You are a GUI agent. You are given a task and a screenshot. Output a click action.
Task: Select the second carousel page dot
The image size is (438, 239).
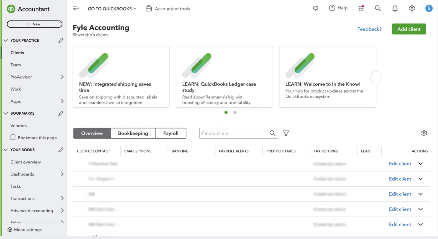point(235,112)
